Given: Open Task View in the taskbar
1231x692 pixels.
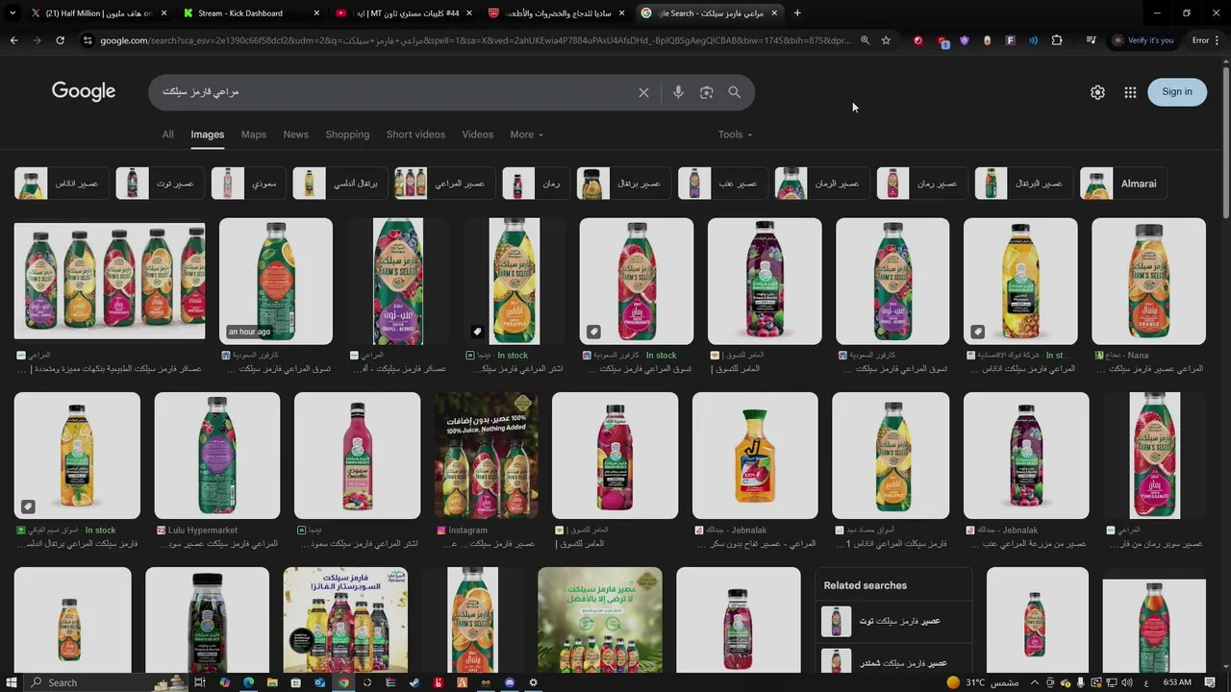Looking at the screenshot, I should (200, 682).
